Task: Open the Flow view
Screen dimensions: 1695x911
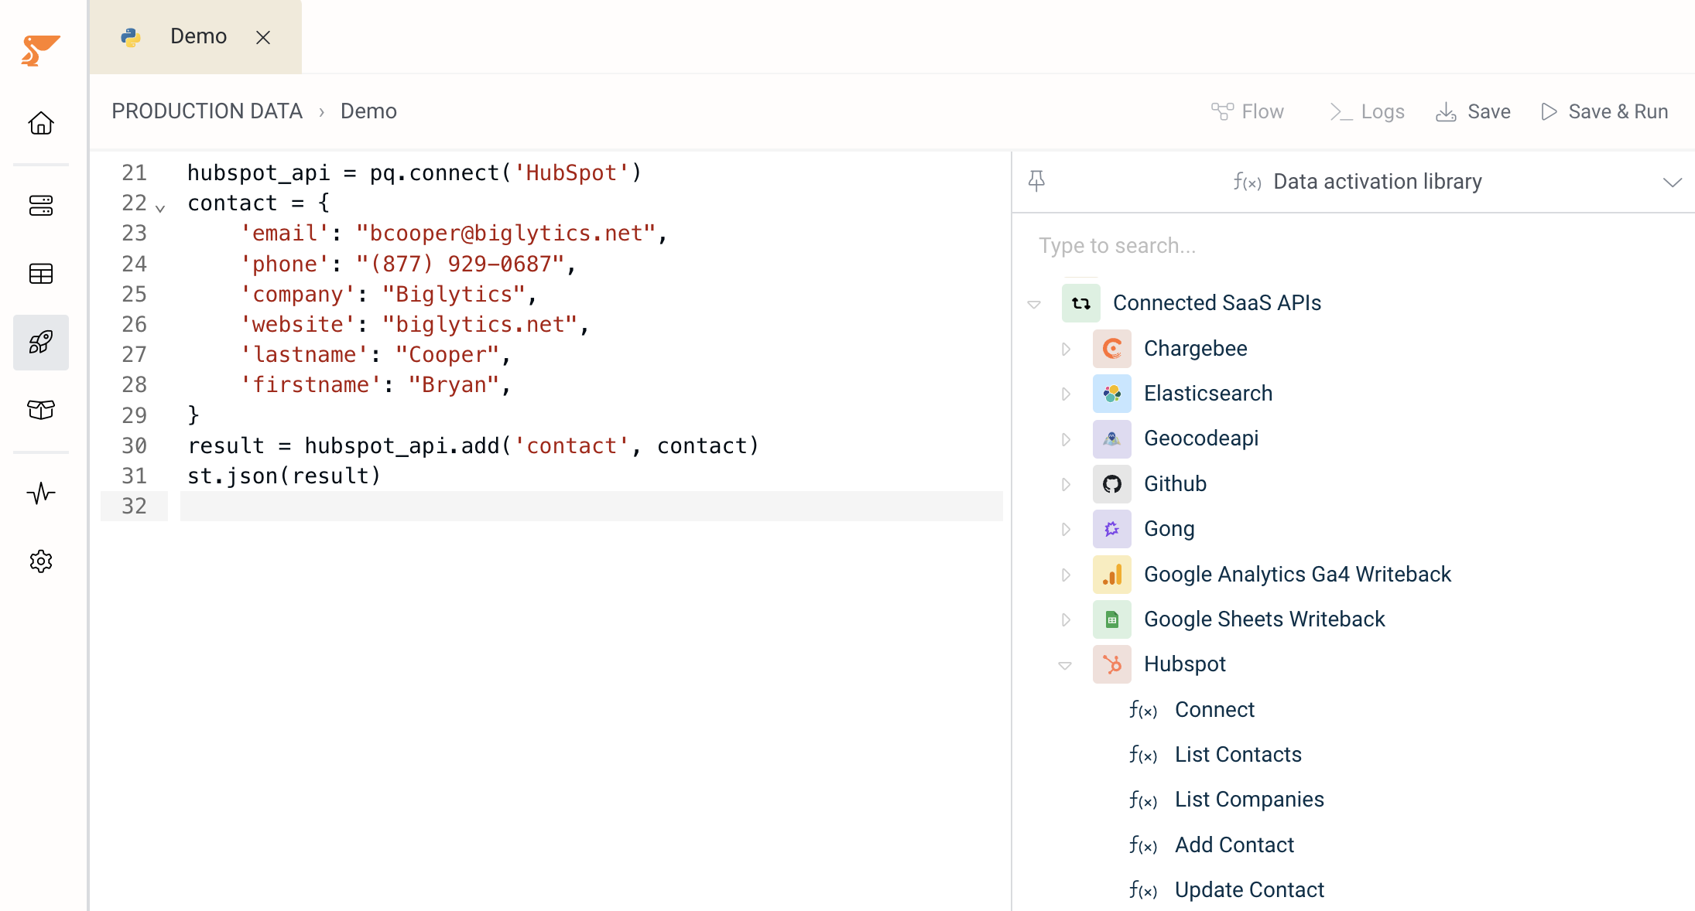Action: (1248, 111)
